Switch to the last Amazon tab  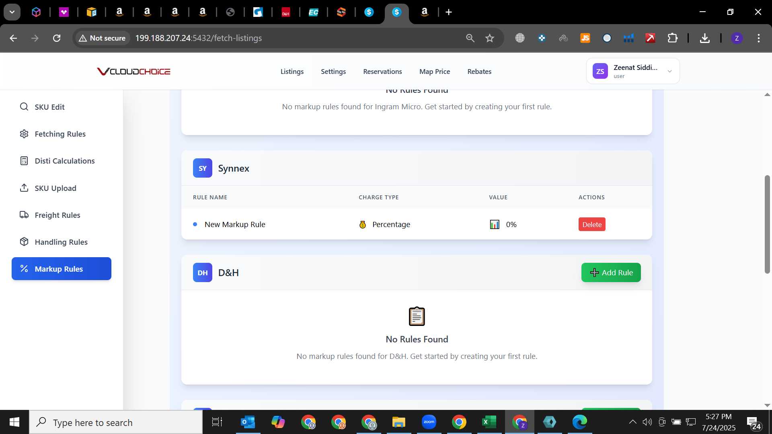click(x=424, y=12)
